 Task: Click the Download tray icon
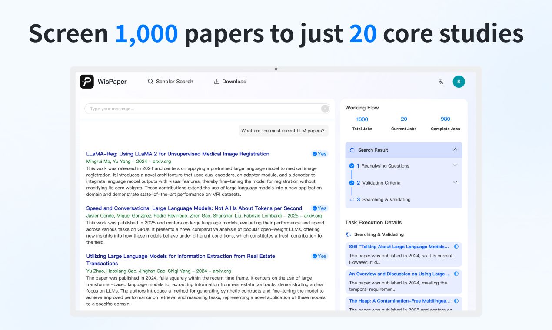coord(217,82)
